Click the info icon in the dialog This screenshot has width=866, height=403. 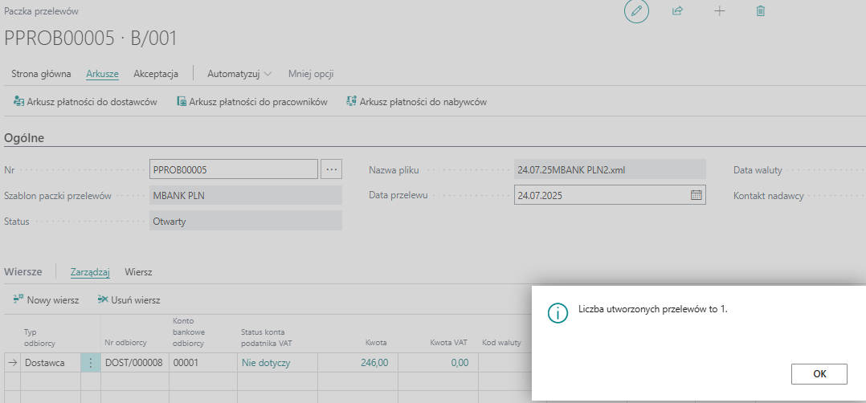coord(558,312)
